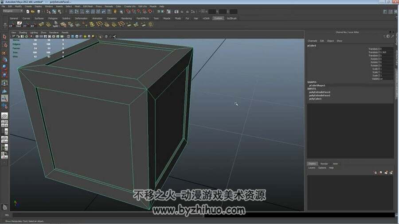This screenshot has width=399, height=224.
Task: Click last layer editor icon above list
Action: (x=391, y=173)
